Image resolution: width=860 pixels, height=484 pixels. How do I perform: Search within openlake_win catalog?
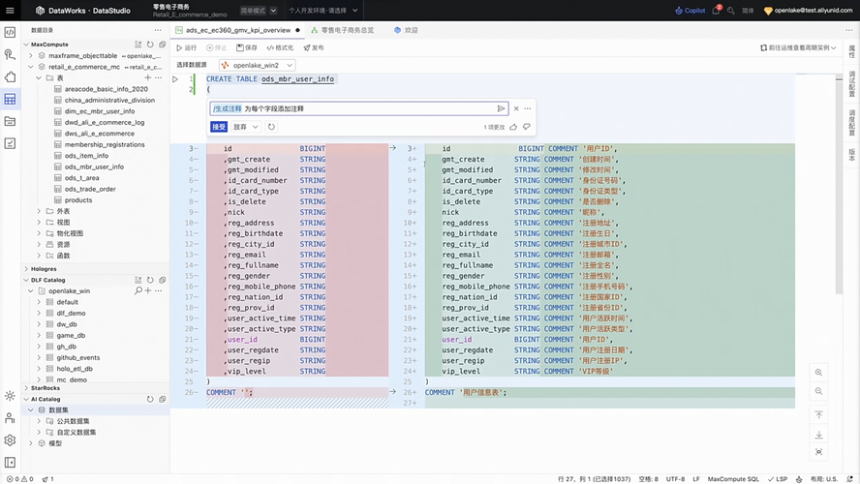[138, 290]
